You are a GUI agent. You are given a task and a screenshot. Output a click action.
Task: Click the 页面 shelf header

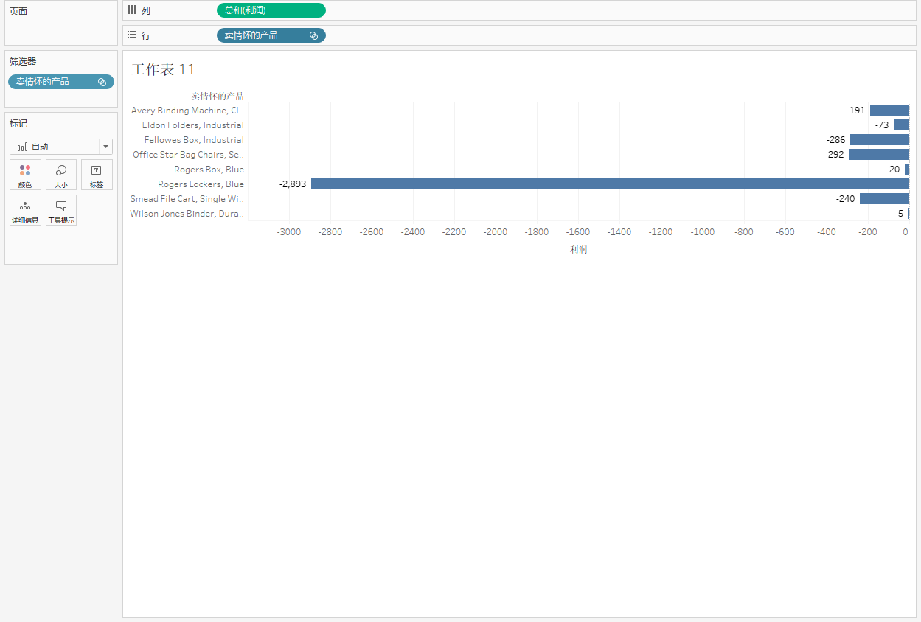(x=18, y=11)
